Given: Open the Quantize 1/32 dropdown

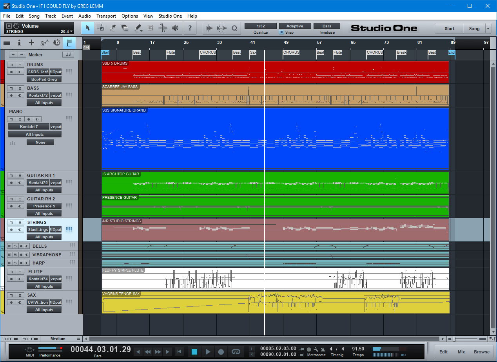Looking at the screenshot, I should 261,26.
